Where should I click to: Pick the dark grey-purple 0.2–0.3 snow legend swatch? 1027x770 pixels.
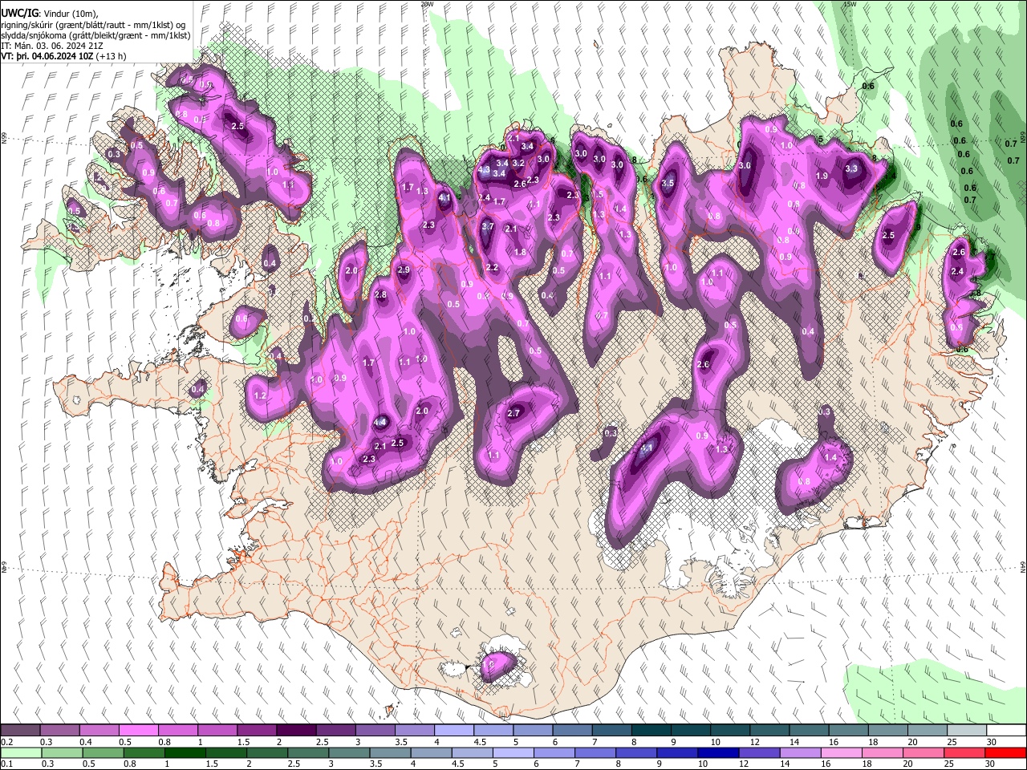pyautogui.click(x=20, y=731)
